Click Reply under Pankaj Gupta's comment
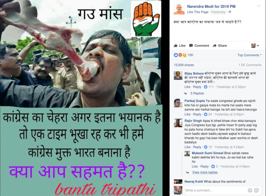This screenshot has width=266, height=196. coord(197,114)
